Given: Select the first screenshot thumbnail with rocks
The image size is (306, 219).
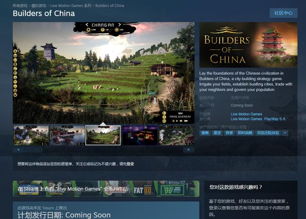Looking at the screenshot, I should [31, 136].
